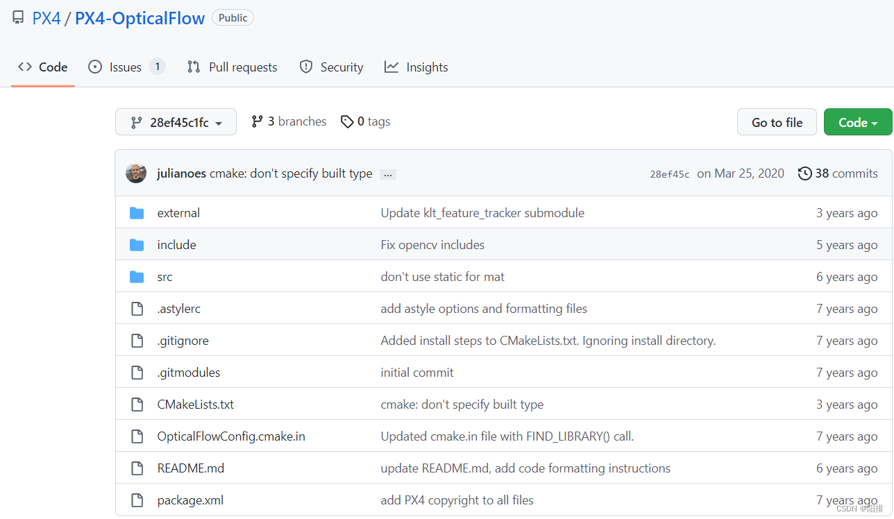
Task: Click the Go to file button
Action: pyautogui.click(x=777, y=122)
